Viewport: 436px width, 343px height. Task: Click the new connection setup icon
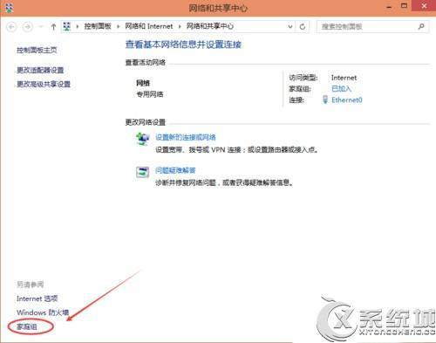tap(142, 139)
